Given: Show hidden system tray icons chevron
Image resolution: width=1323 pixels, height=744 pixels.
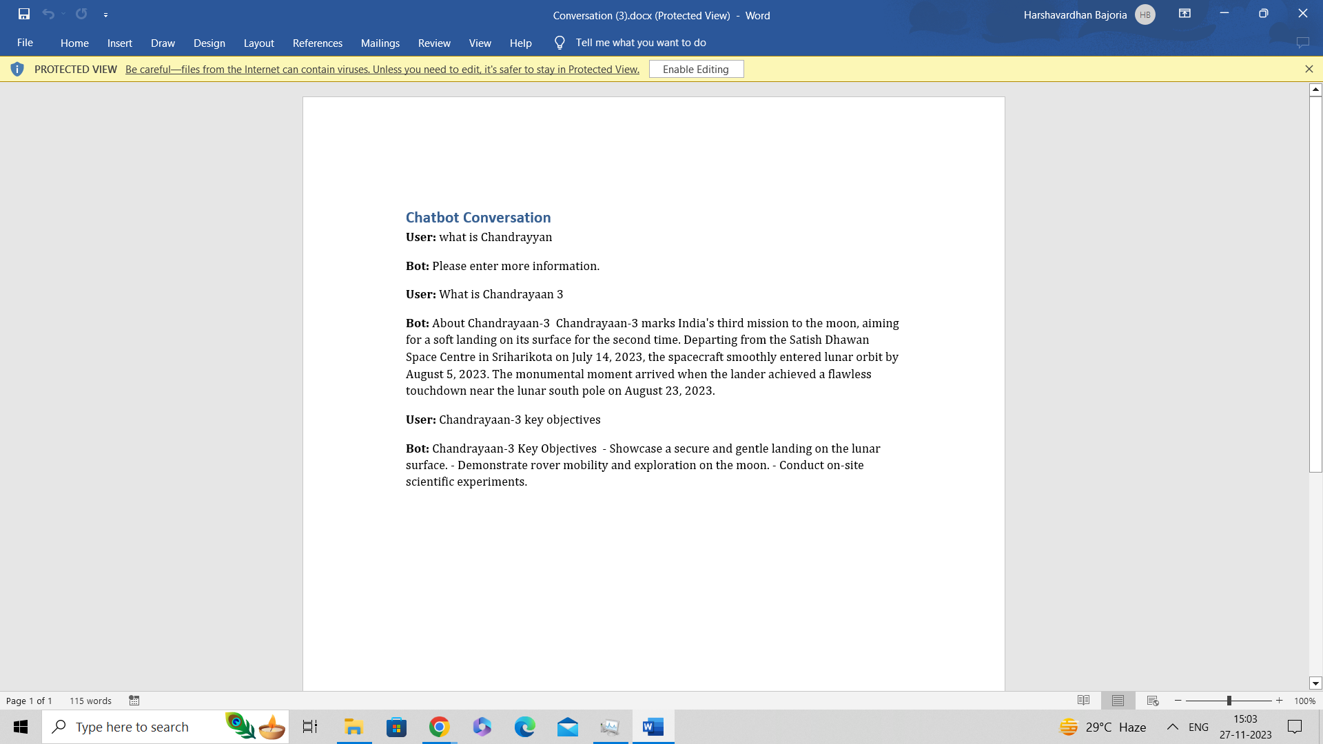Looking at the screenshot, I should (1172, 727).
